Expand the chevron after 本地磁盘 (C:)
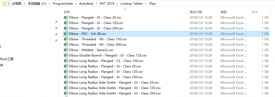The width and height of the screenshot is (275, 97). (x=49, y=4)
